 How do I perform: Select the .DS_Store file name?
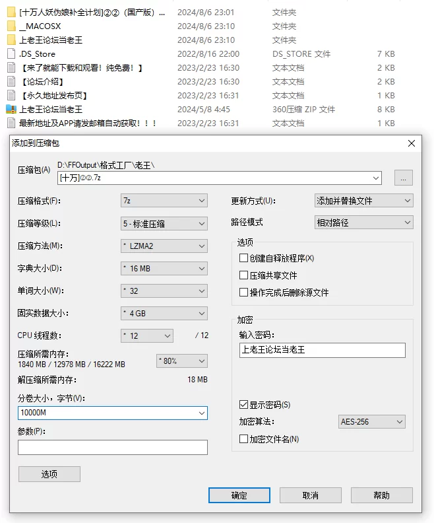pos(37,54)
